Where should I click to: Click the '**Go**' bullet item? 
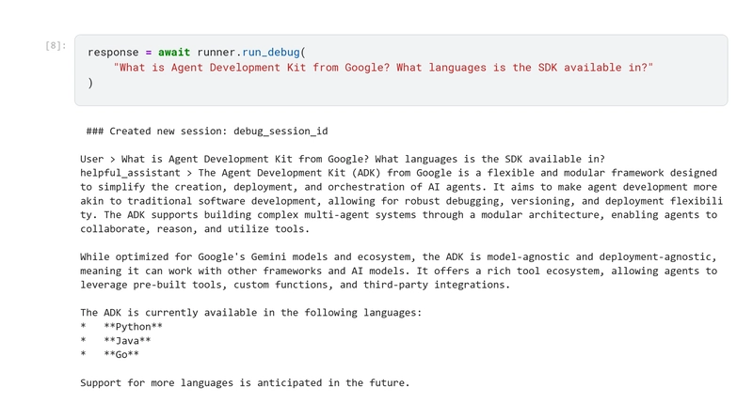click(121, 355)
